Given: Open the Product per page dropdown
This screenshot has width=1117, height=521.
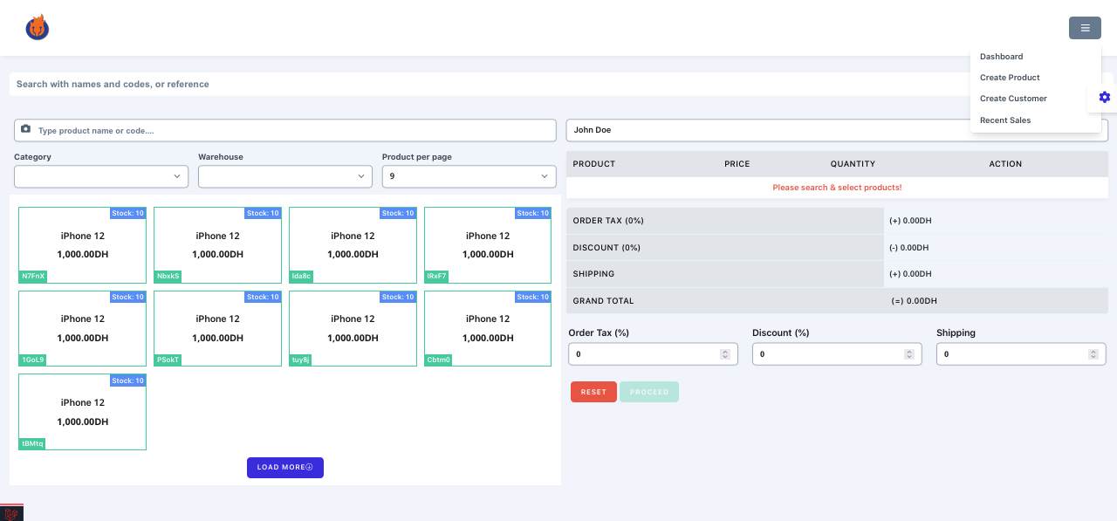Looking at the screenshot, I should [469, 176].
